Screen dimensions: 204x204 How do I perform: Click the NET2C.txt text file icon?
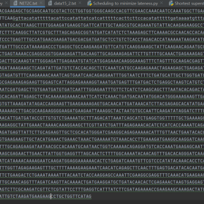15,3
